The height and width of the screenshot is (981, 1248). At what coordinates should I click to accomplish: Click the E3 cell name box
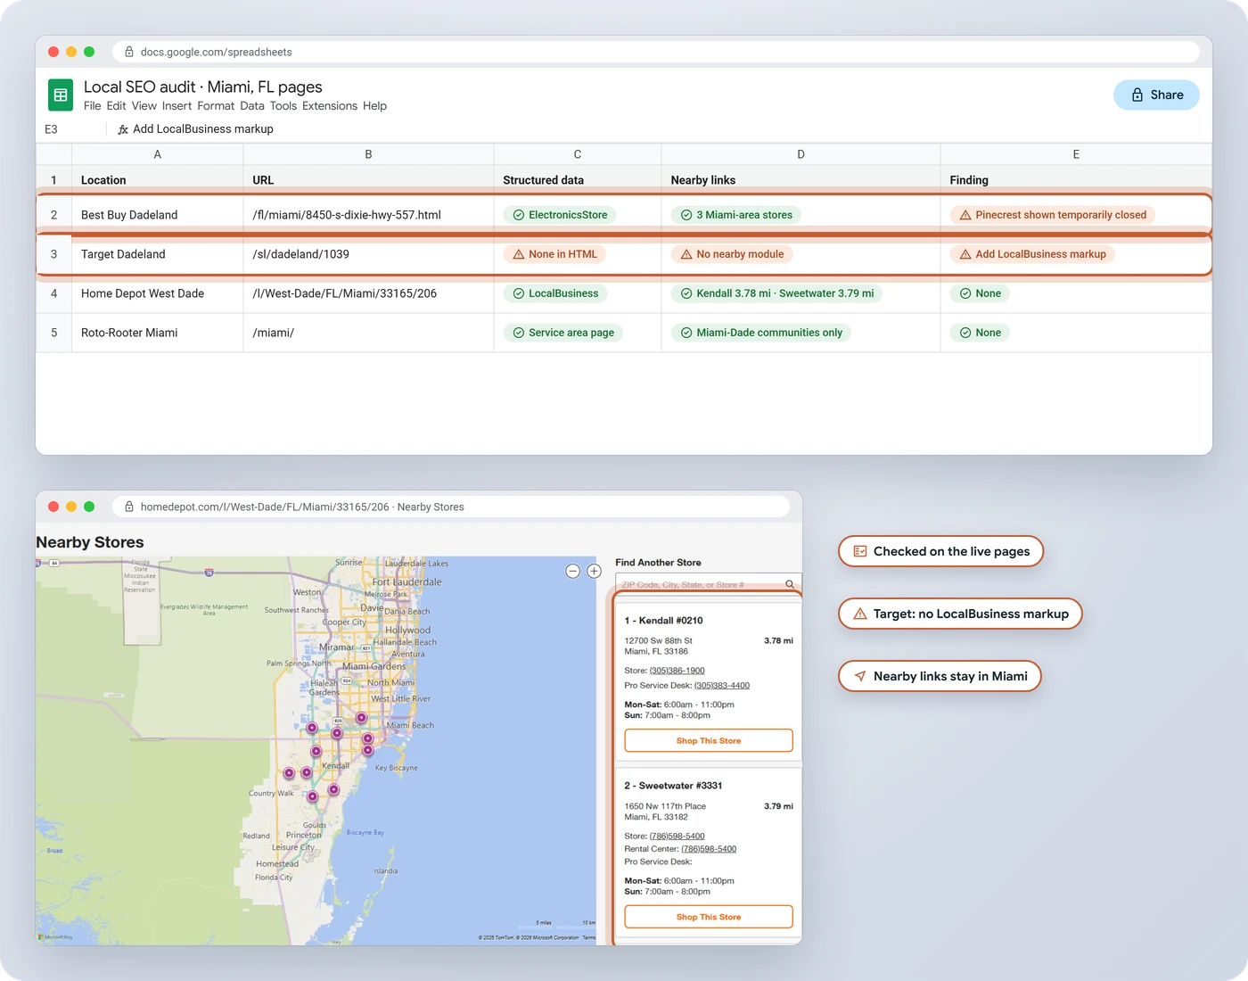coord(52,129)
